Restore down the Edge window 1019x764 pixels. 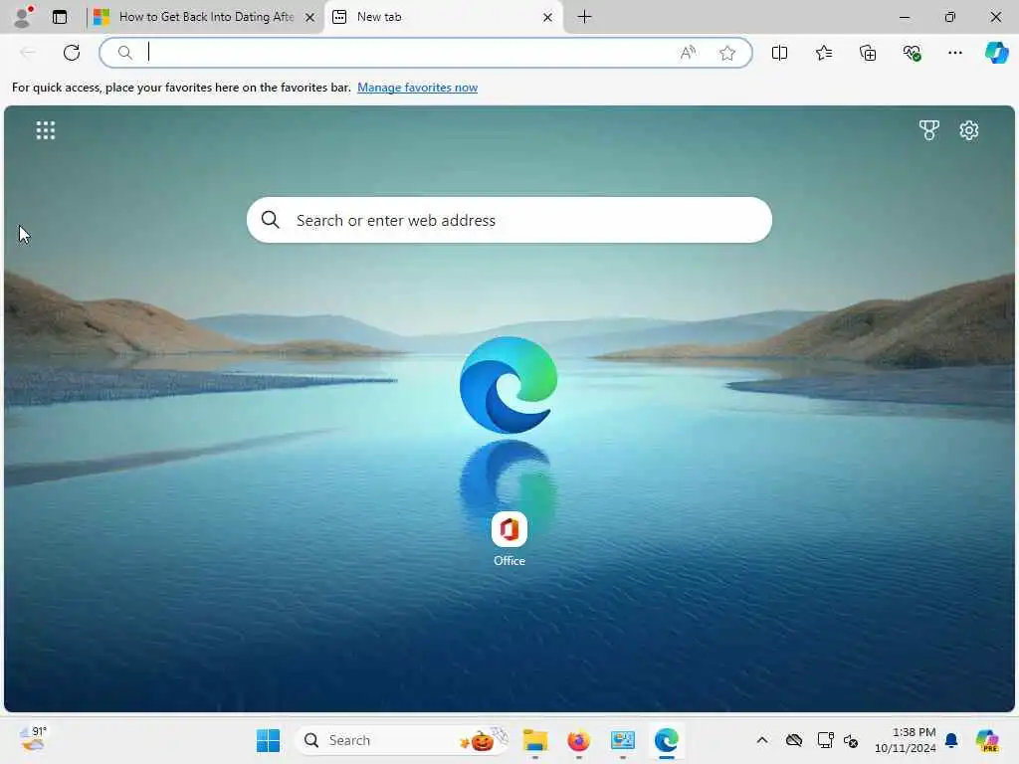point(950,18)
